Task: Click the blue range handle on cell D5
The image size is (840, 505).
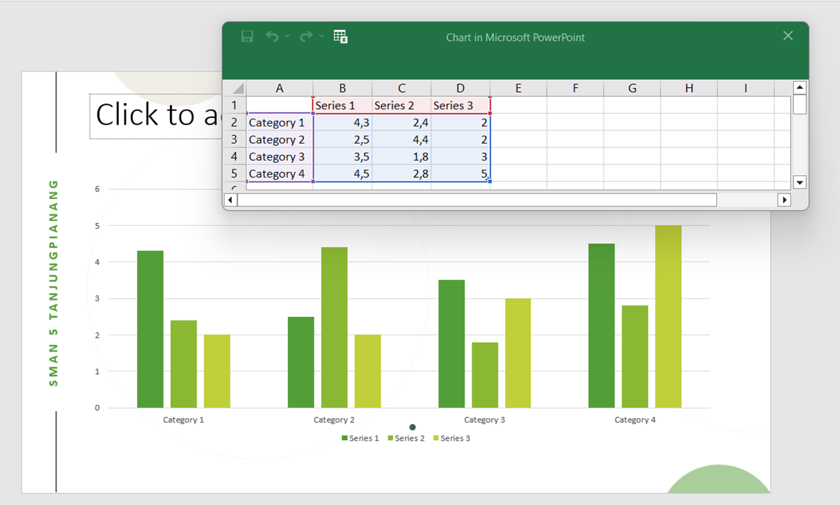Action: [x=490, y=181]
